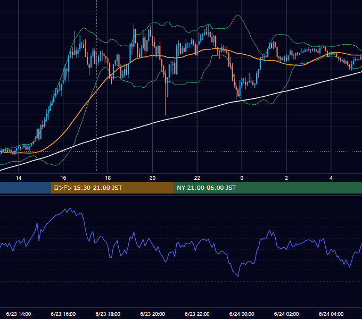
Task: Click the blue session bar before the London session
Action: point(26,188)
